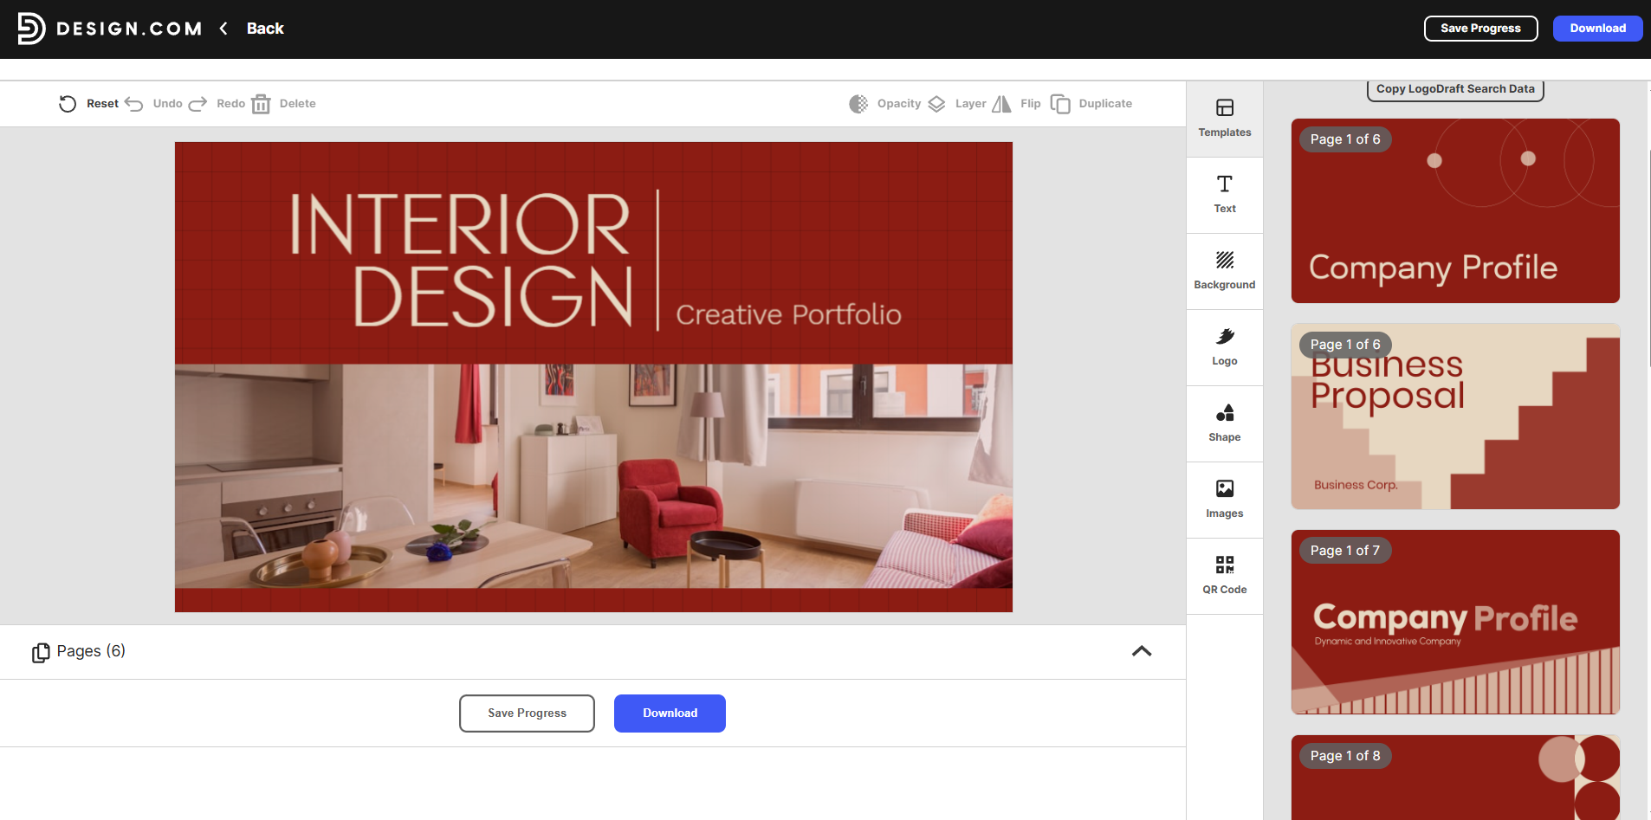Click Copy LogoDraft Search Data button
Image resolution: width=1651 pixels, height=820 pixels.
(x=1455, y=89)
